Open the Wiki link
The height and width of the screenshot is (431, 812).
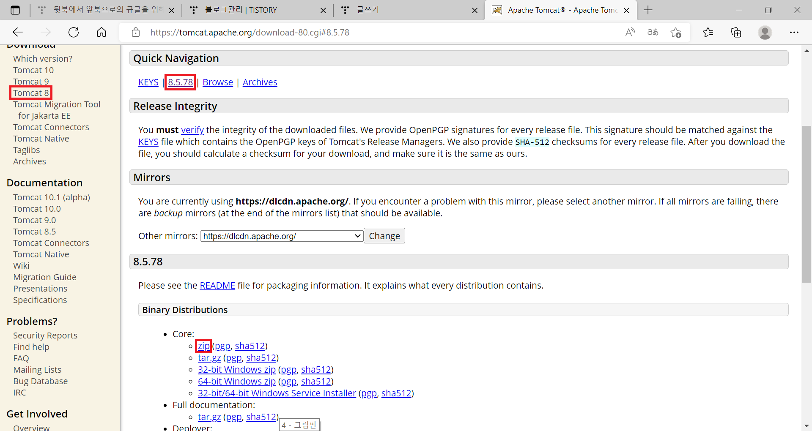(x=21, y=265)
